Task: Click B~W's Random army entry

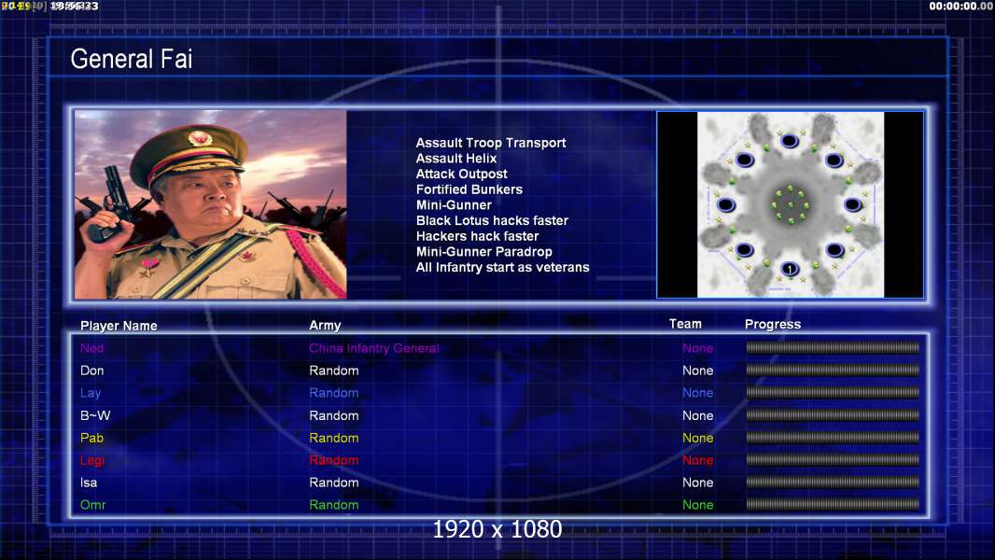Action: pyautogui.click(x=334, y=415)
